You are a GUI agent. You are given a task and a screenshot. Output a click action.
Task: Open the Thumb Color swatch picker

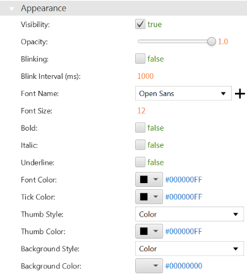(149, 231)
